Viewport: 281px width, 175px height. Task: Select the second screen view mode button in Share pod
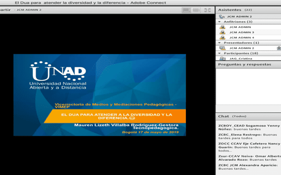tap(196, 10)
